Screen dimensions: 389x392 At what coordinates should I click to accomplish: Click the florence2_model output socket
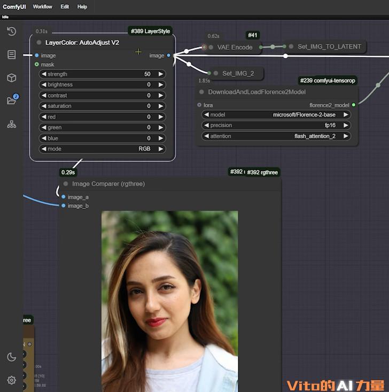coord(354,105)
